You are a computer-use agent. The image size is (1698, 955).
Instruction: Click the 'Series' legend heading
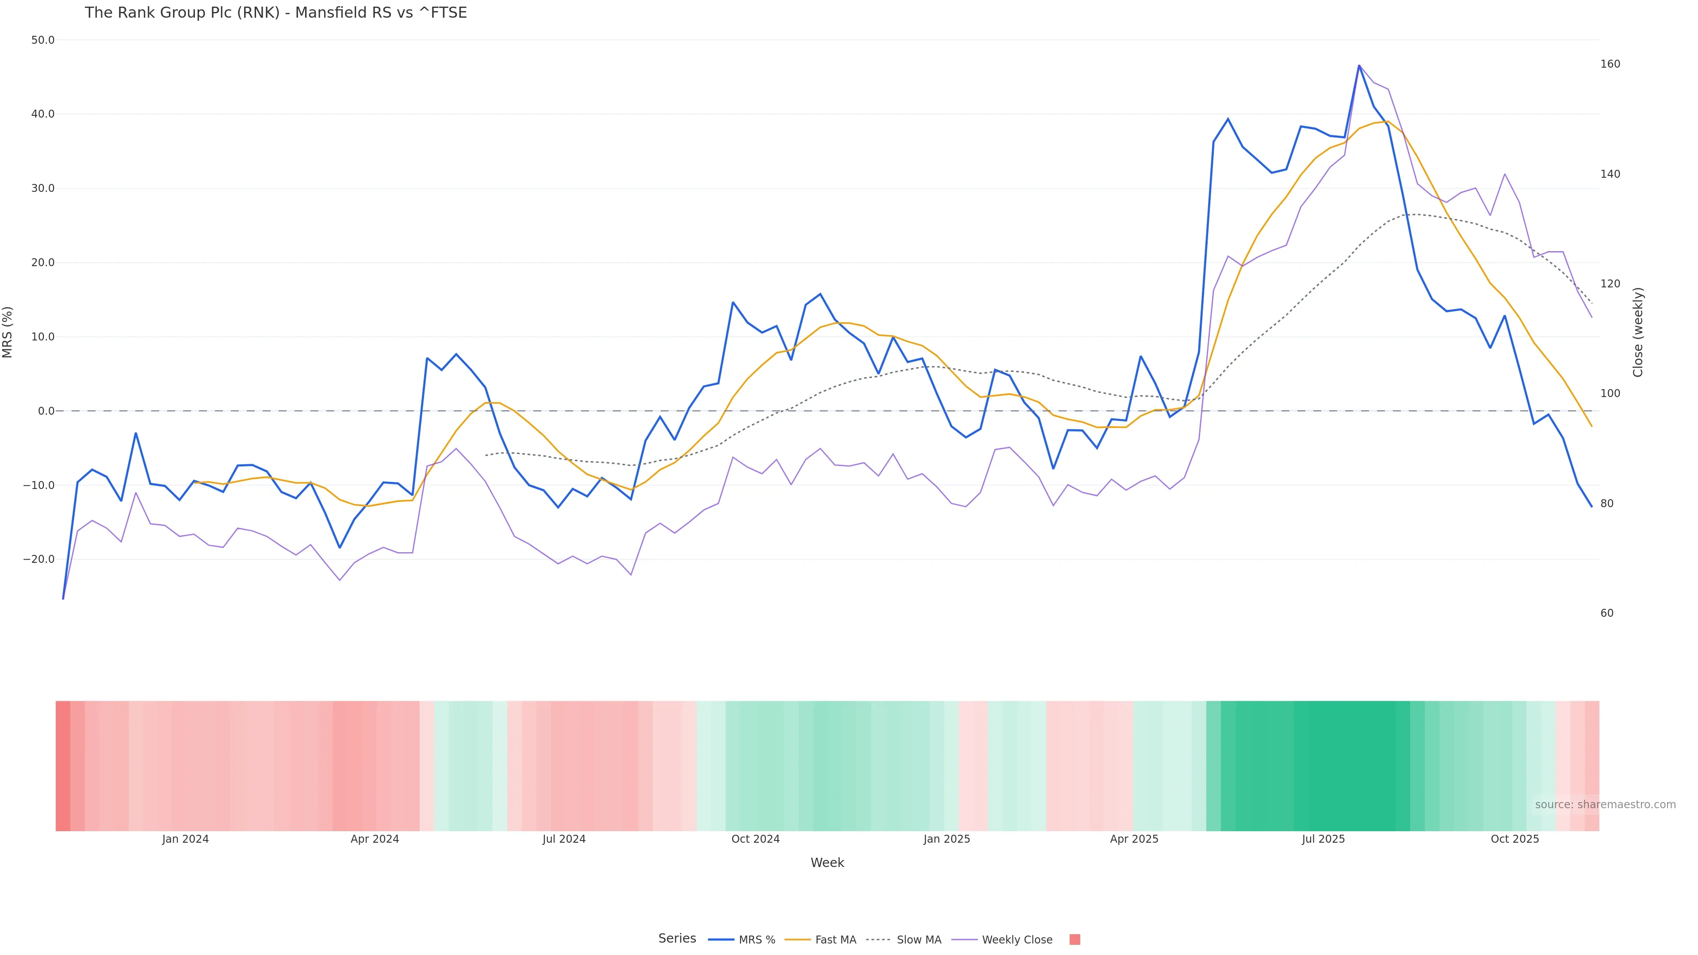coord(677,939)
